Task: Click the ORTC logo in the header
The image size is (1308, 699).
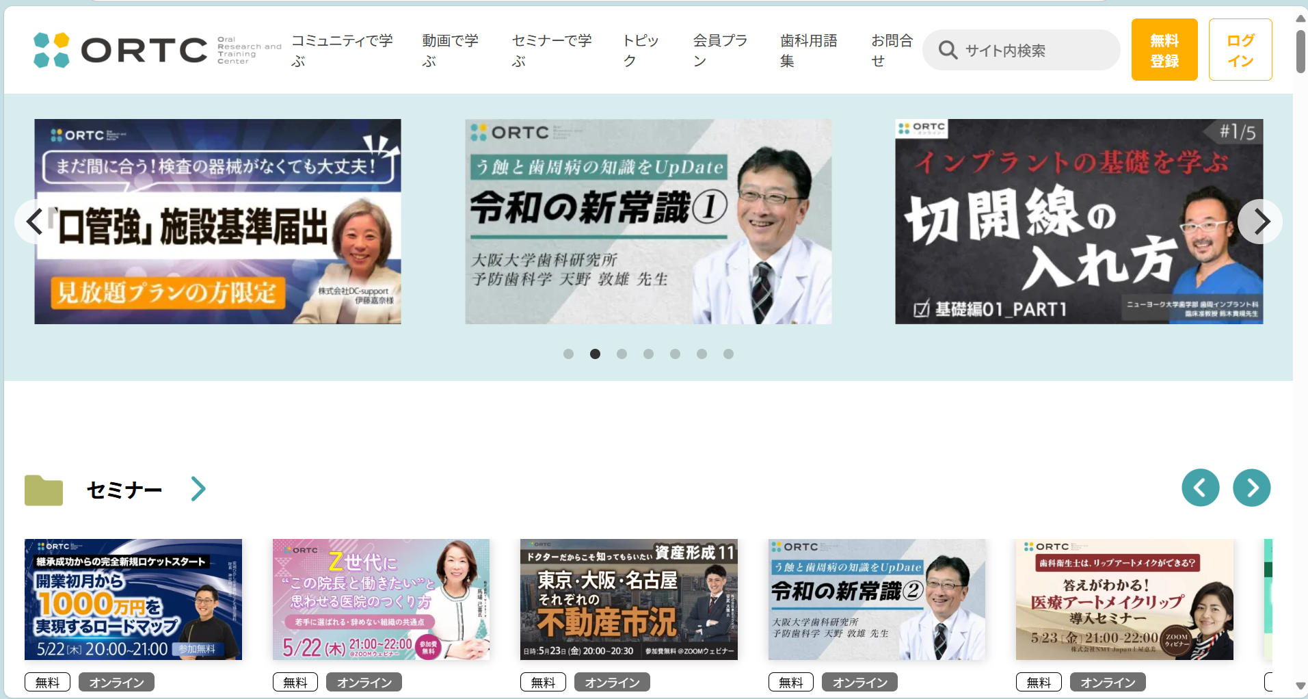Action: 121,50
